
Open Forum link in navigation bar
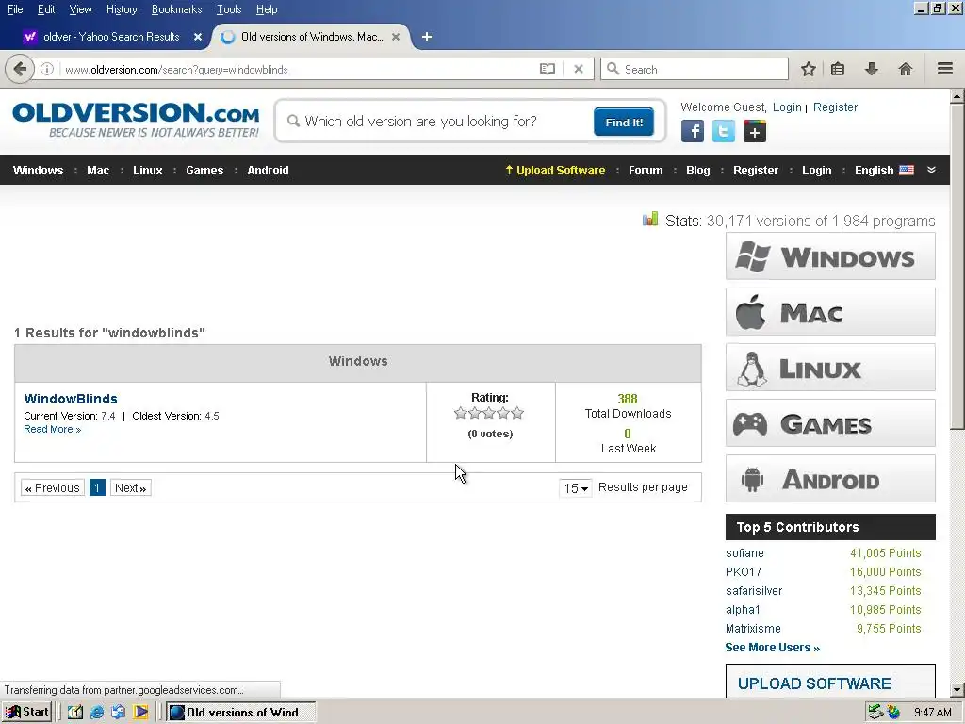pyautogui.click(x=646, y=171)
